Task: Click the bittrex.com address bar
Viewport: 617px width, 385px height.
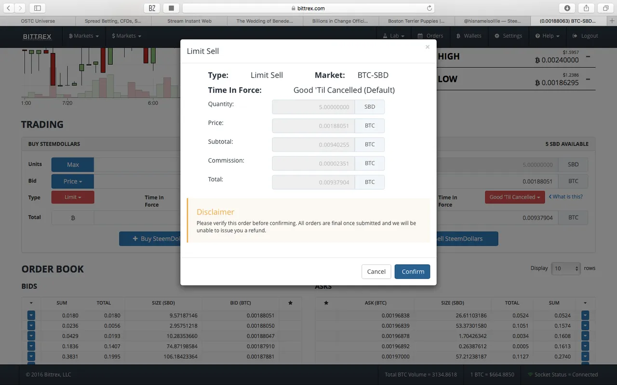Action: point(308,8)
